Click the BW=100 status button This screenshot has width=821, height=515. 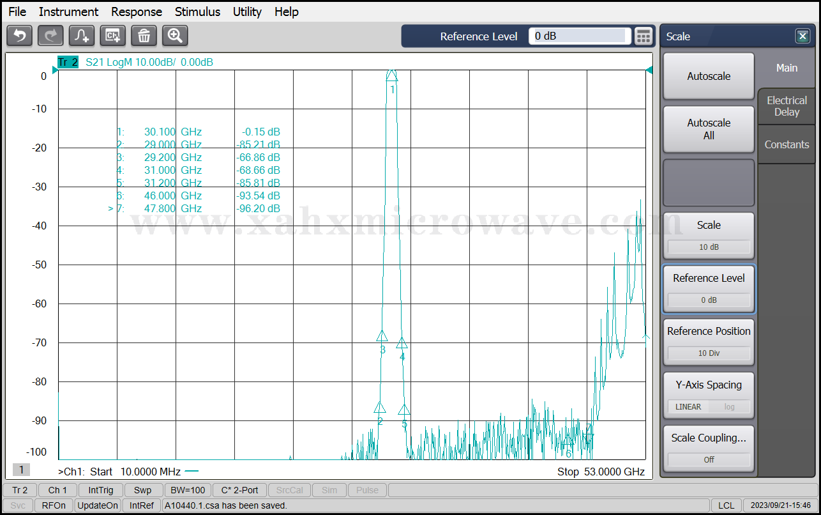pyautogui.click(x=188, y=490)
